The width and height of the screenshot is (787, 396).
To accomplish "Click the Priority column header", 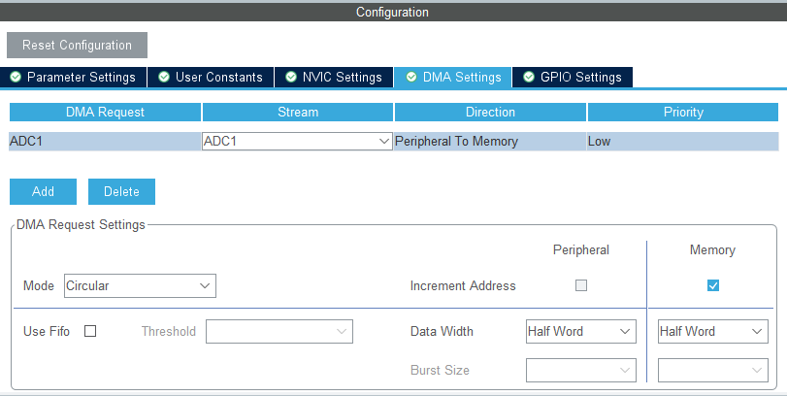I will (x=683, y=112).
